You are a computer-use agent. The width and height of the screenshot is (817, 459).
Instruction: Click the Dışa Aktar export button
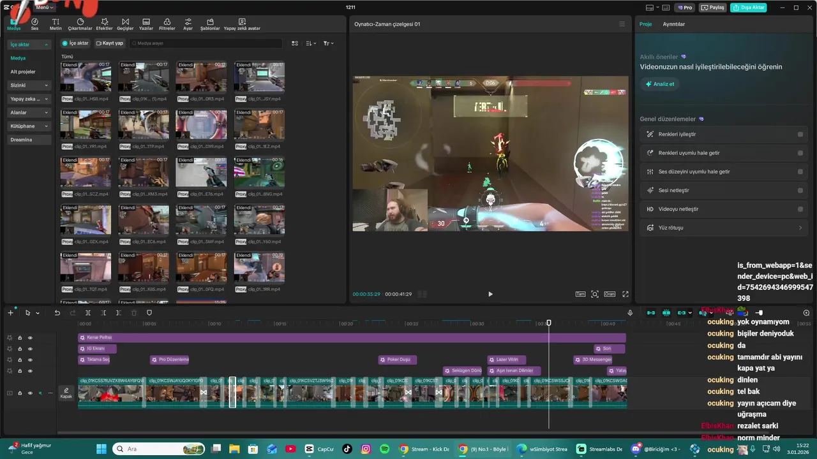(x=749, y=8)
